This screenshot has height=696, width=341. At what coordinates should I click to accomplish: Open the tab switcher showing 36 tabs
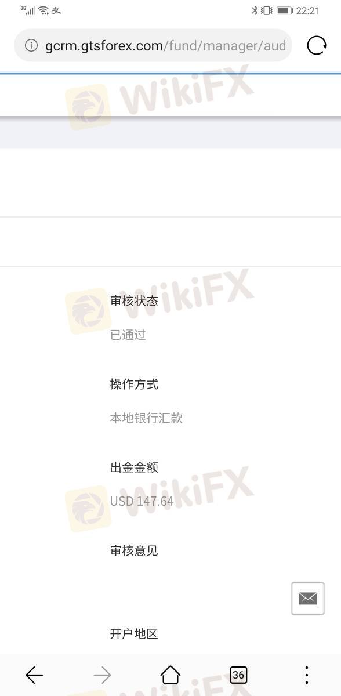click(x=238, y=675)
